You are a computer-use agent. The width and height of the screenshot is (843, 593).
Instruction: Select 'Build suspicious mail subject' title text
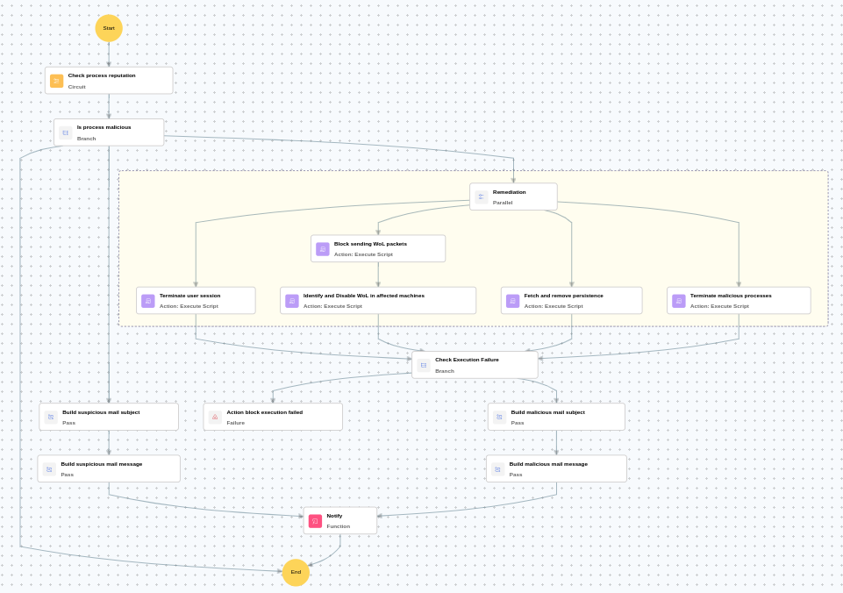[x=101, y=412]
